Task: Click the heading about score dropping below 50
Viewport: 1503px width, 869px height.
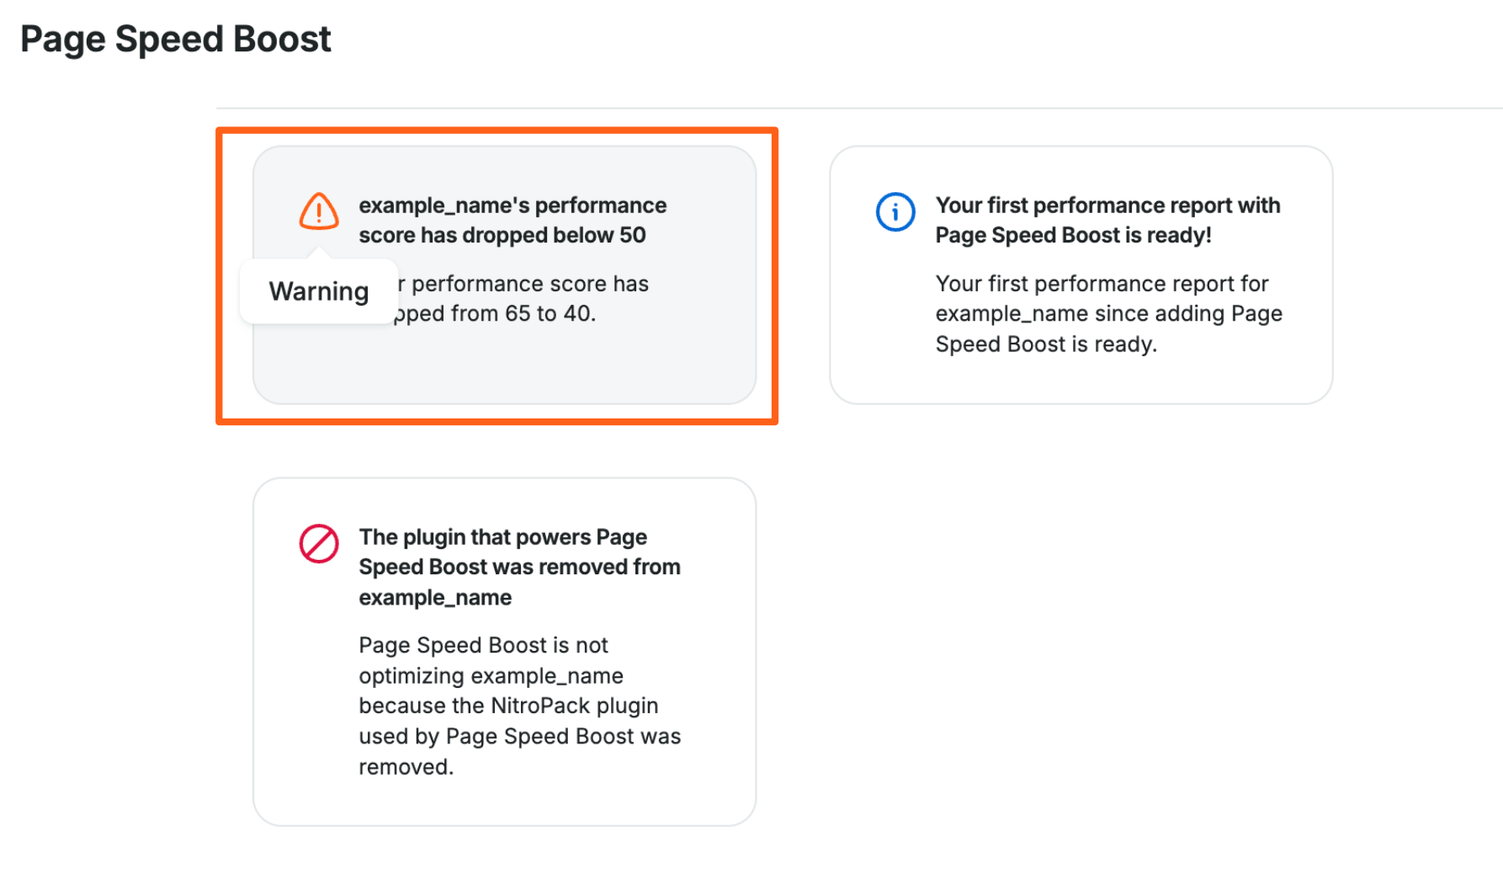Action: coord(512,219)
